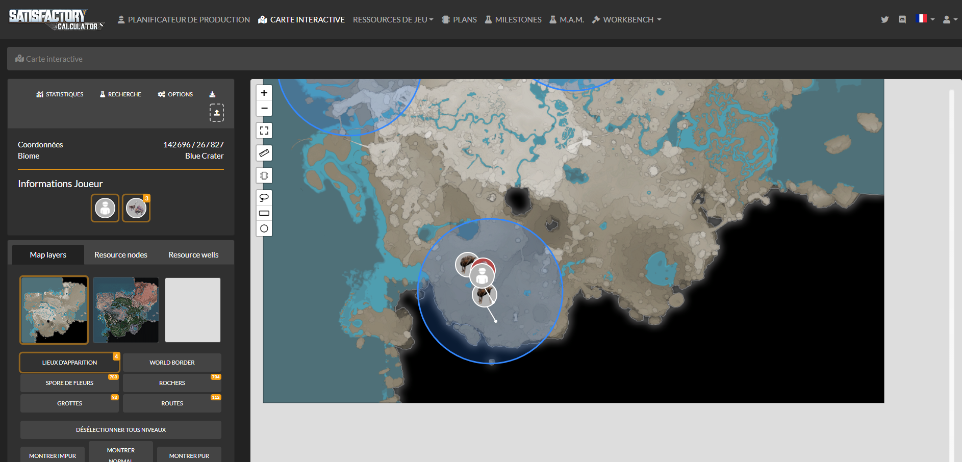
Task: Open Statistiques panel
Action: tap(60, 94)
